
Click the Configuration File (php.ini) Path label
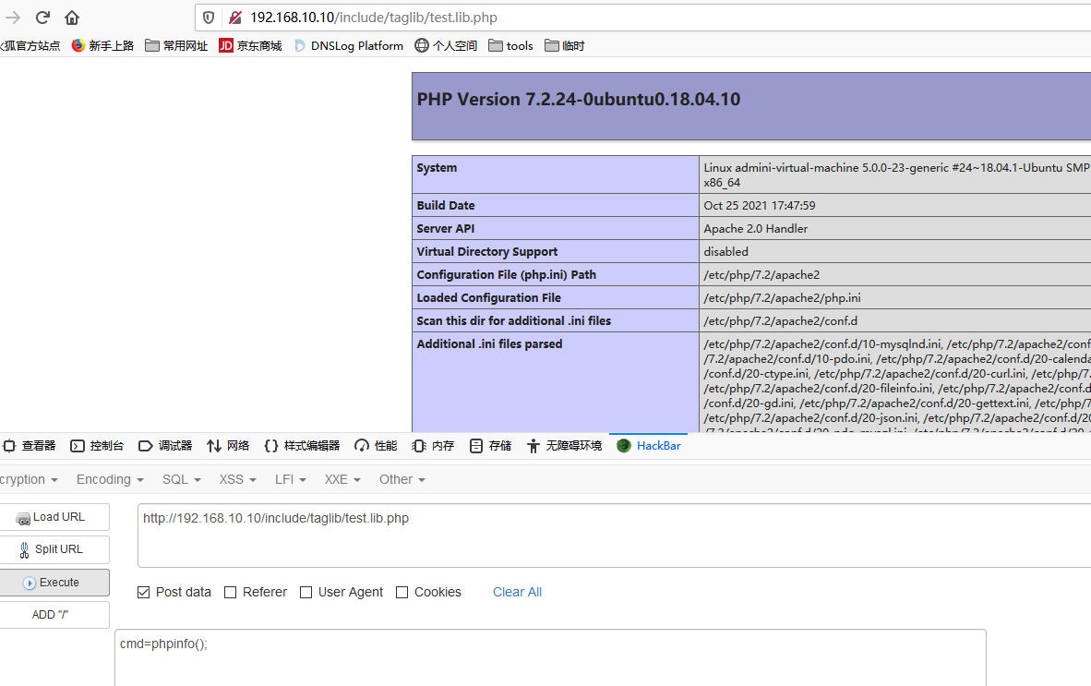pyautogui.click(x=507, y=275)
